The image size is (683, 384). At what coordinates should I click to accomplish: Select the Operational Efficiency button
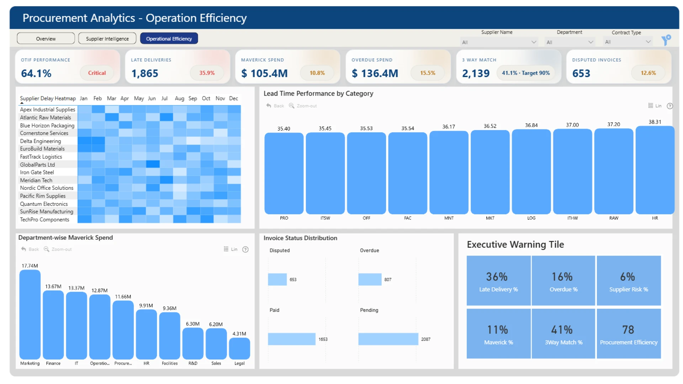pos(169,38)
